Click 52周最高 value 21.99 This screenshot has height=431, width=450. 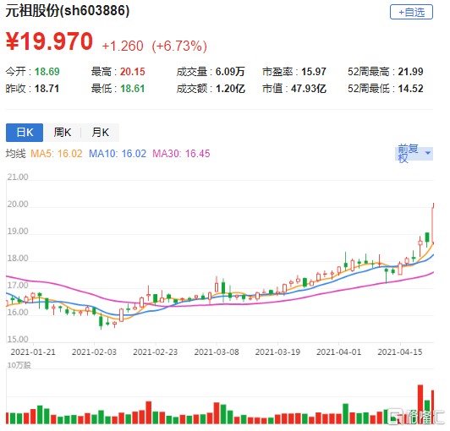pos(410,71)
